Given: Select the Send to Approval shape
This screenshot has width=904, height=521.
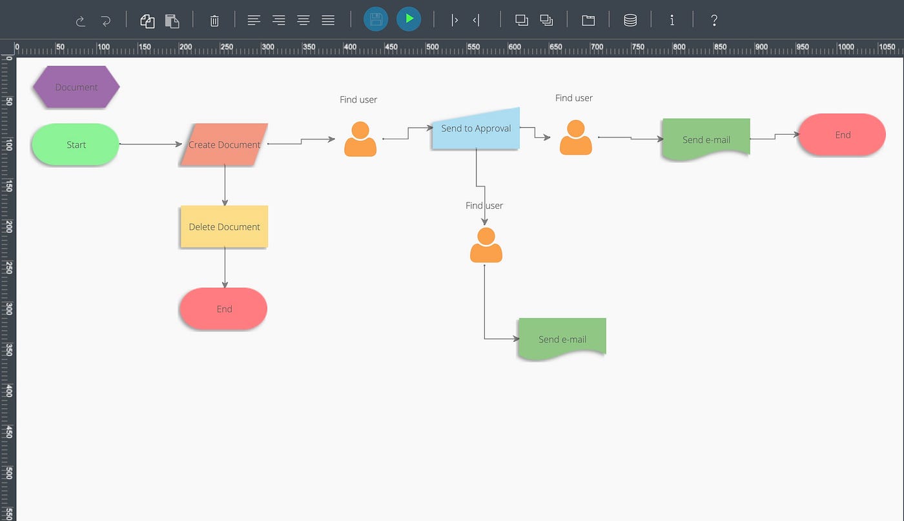Looking at the screenshot, I should 475,129.
